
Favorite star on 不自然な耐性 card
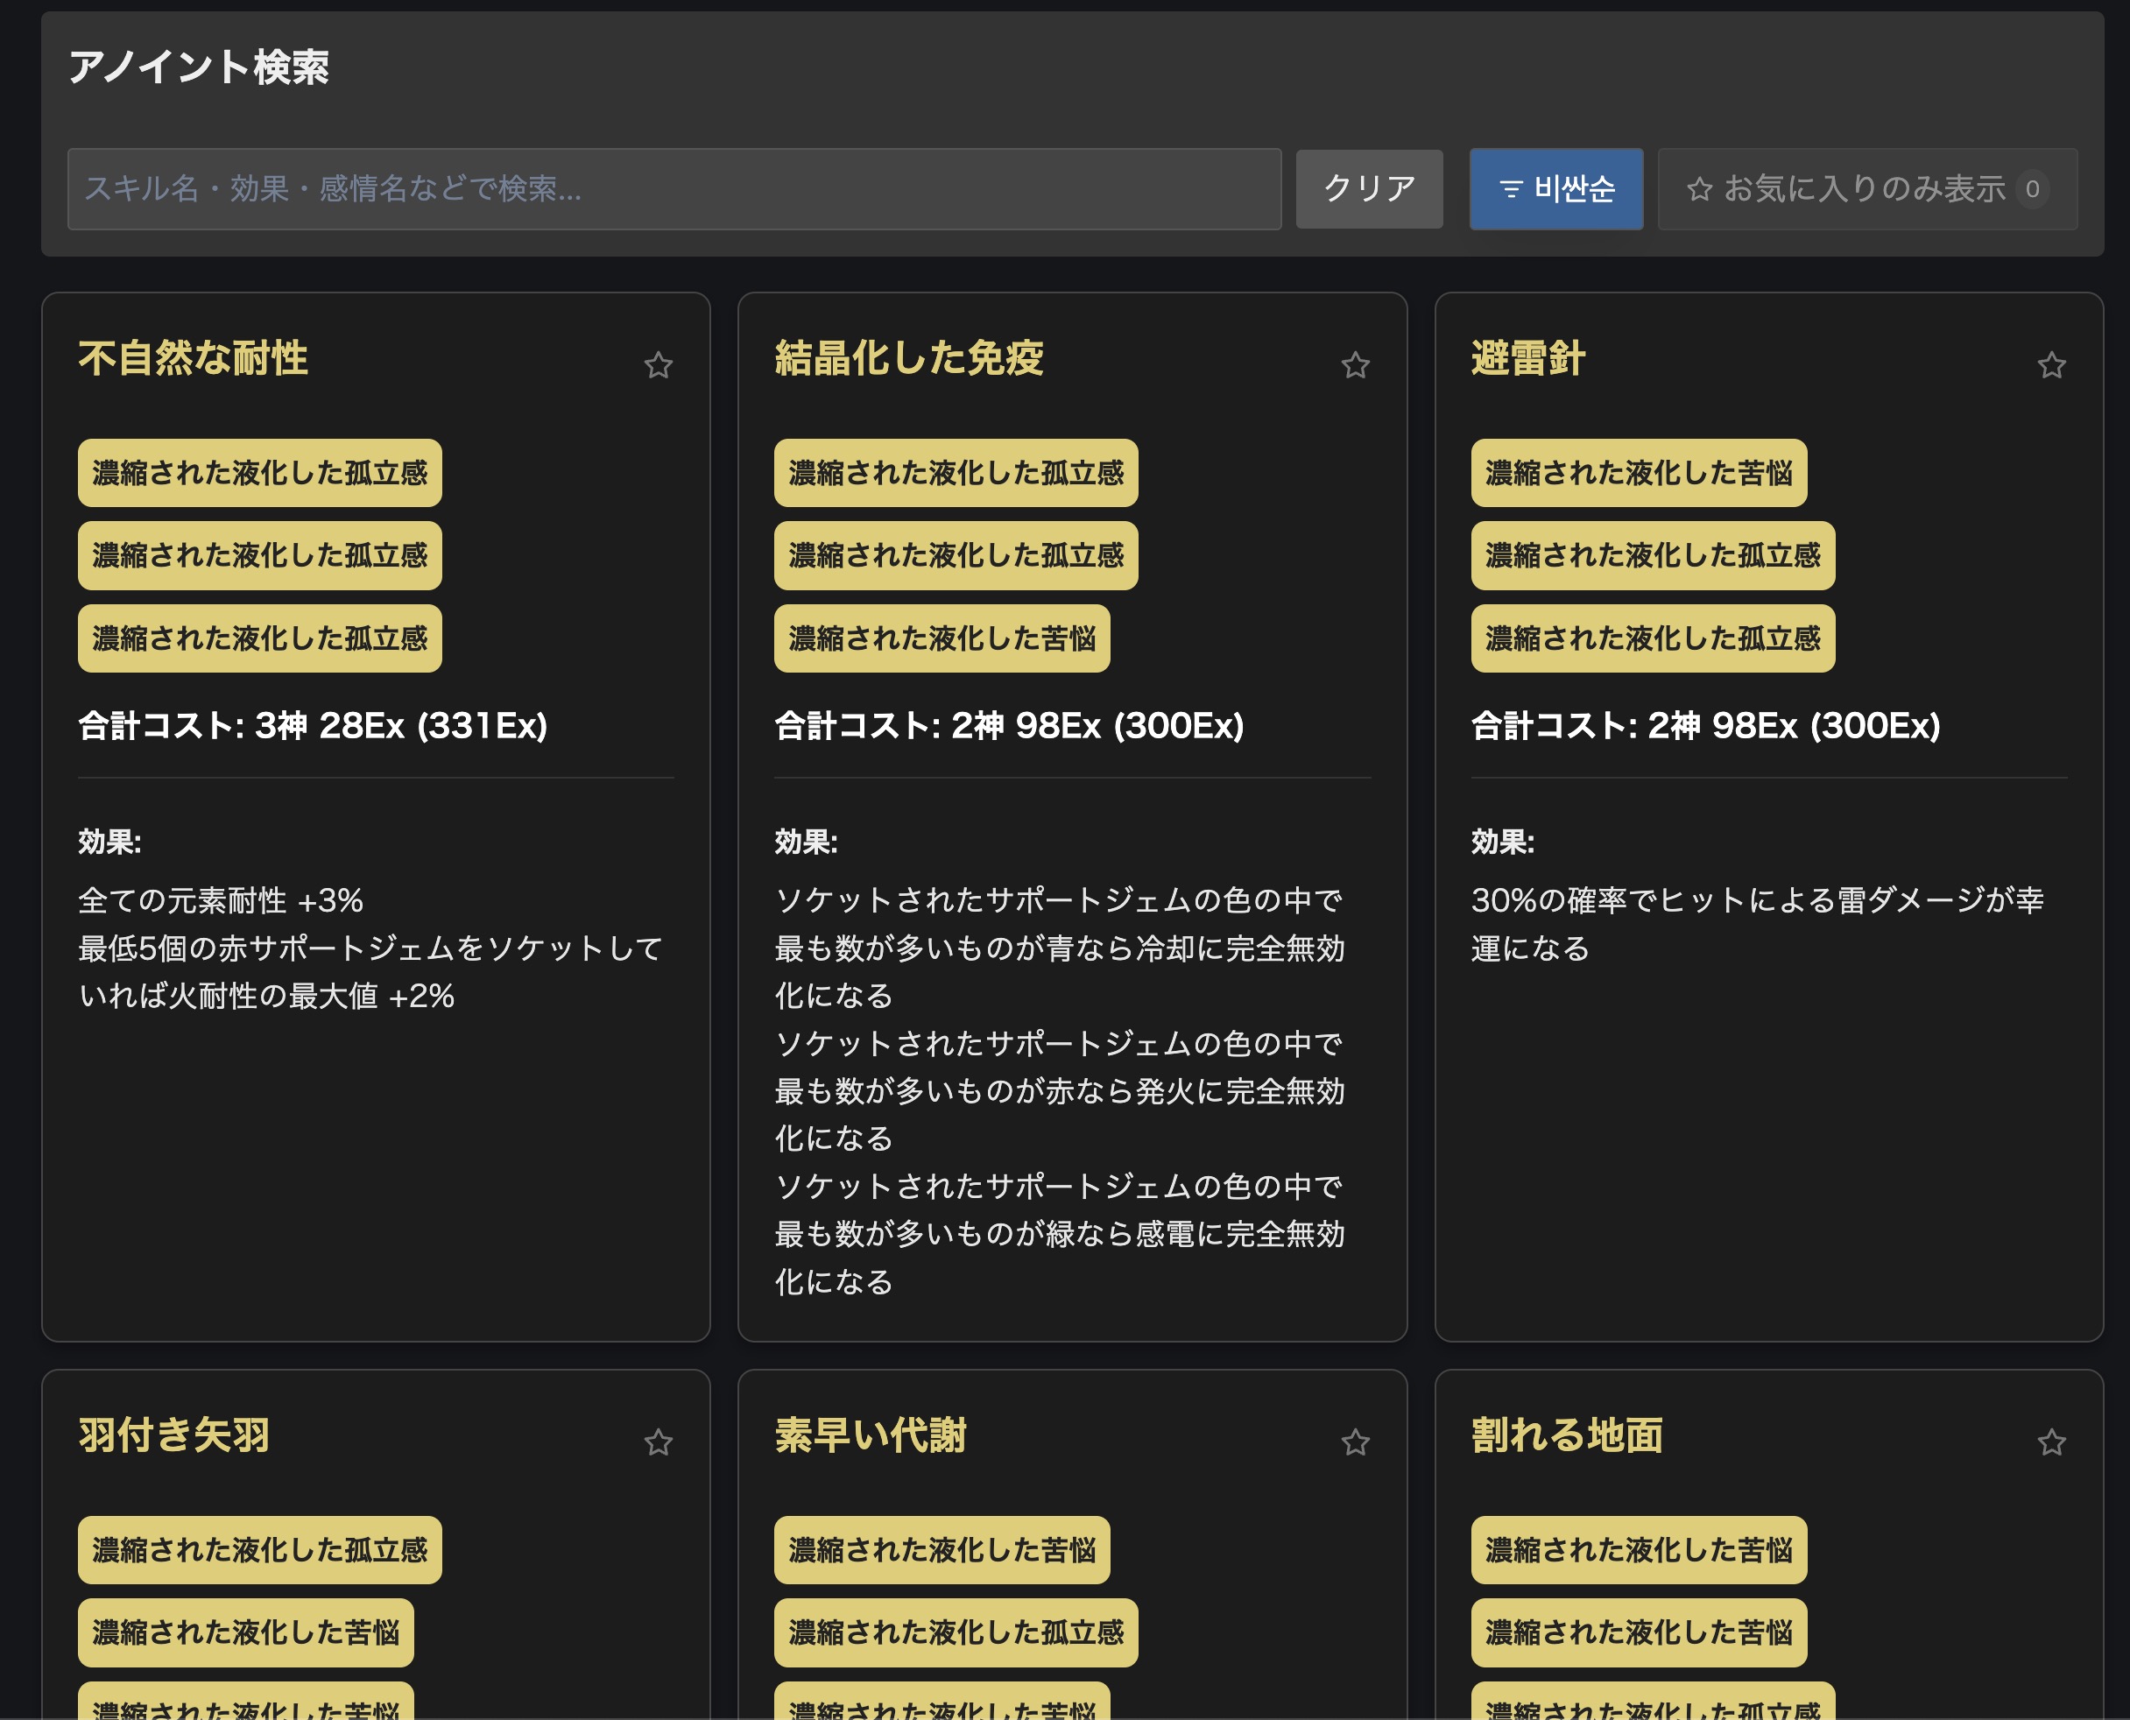coord(659,365)
